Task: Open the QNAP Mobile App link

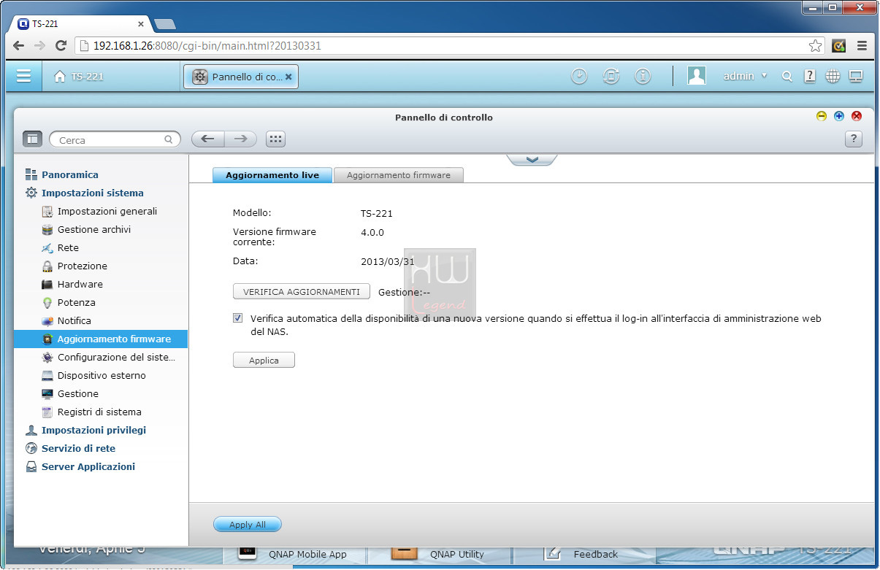Action: pyautogui.click(x=307, y=554)
